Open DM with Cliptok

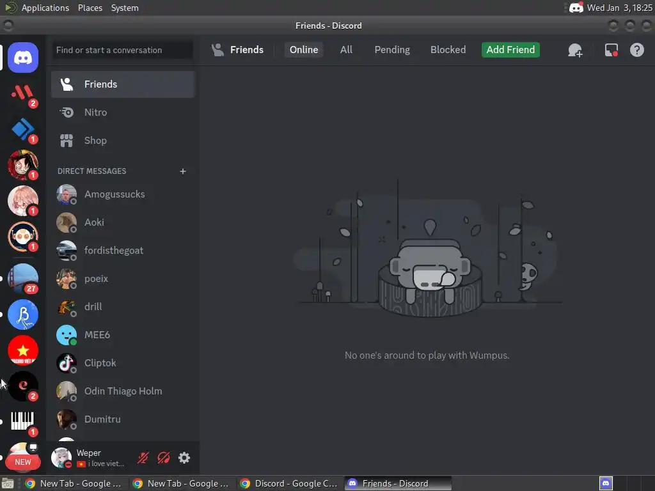pos(123,363)
